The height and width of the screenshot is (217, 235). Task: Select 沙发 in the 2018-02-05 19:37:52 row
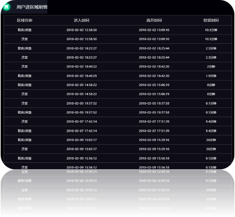pyautogui.click(x=25, y=103)
